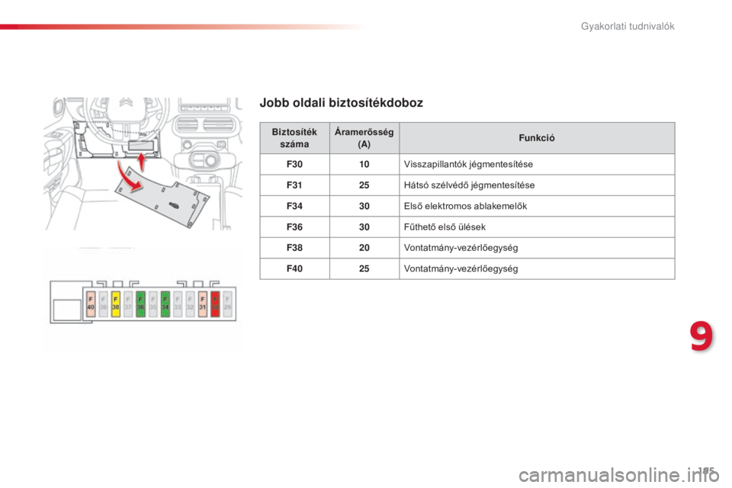The height and width of the screenshot is (488, 732).
Task: Click the greyed-out F29 fuse slot
Action: click(227, 304)
